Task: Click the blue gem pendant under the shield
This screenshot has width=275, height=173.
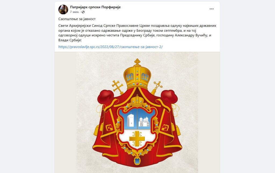Action: (137, 161)
